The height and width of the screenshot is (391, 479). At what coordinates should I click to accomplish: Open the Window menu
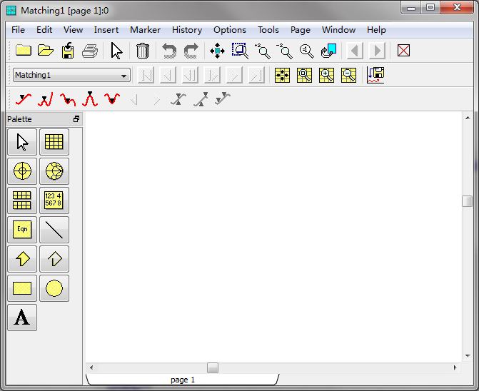(338, 30)
